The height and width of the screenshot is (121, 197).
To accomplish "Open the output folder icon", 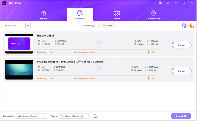I will tap(96, 116).
